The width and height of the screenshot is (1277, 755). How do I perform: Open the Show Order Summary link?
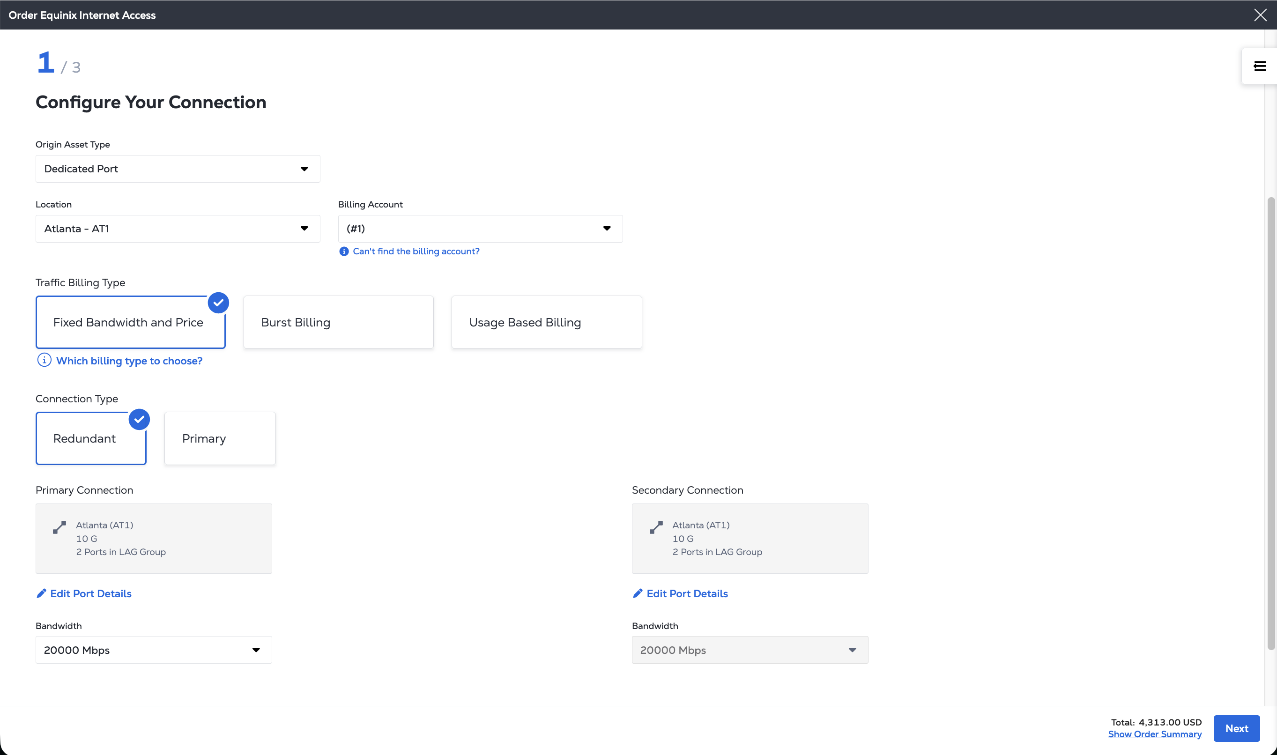click(x=1154, y=734)
